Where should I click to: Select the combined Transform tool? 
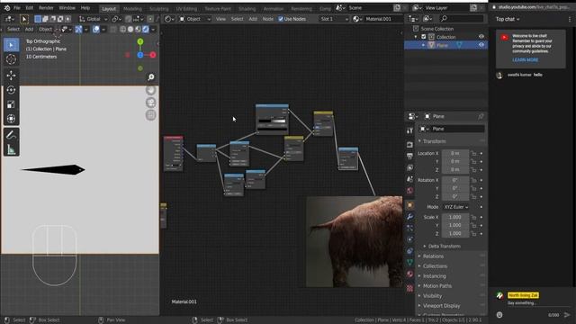coord(11,119)
